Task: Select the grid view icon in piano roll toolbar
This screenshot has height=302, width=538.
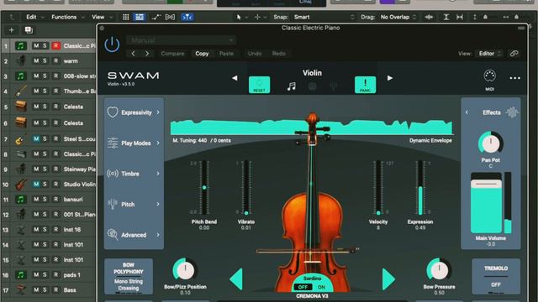Action: 126,17
